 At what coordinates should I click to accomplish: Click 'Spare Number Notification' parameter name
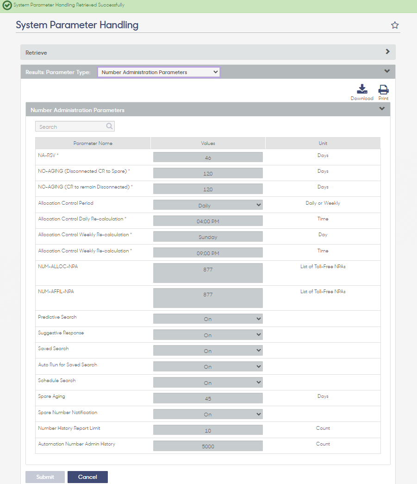pos(68,412)
